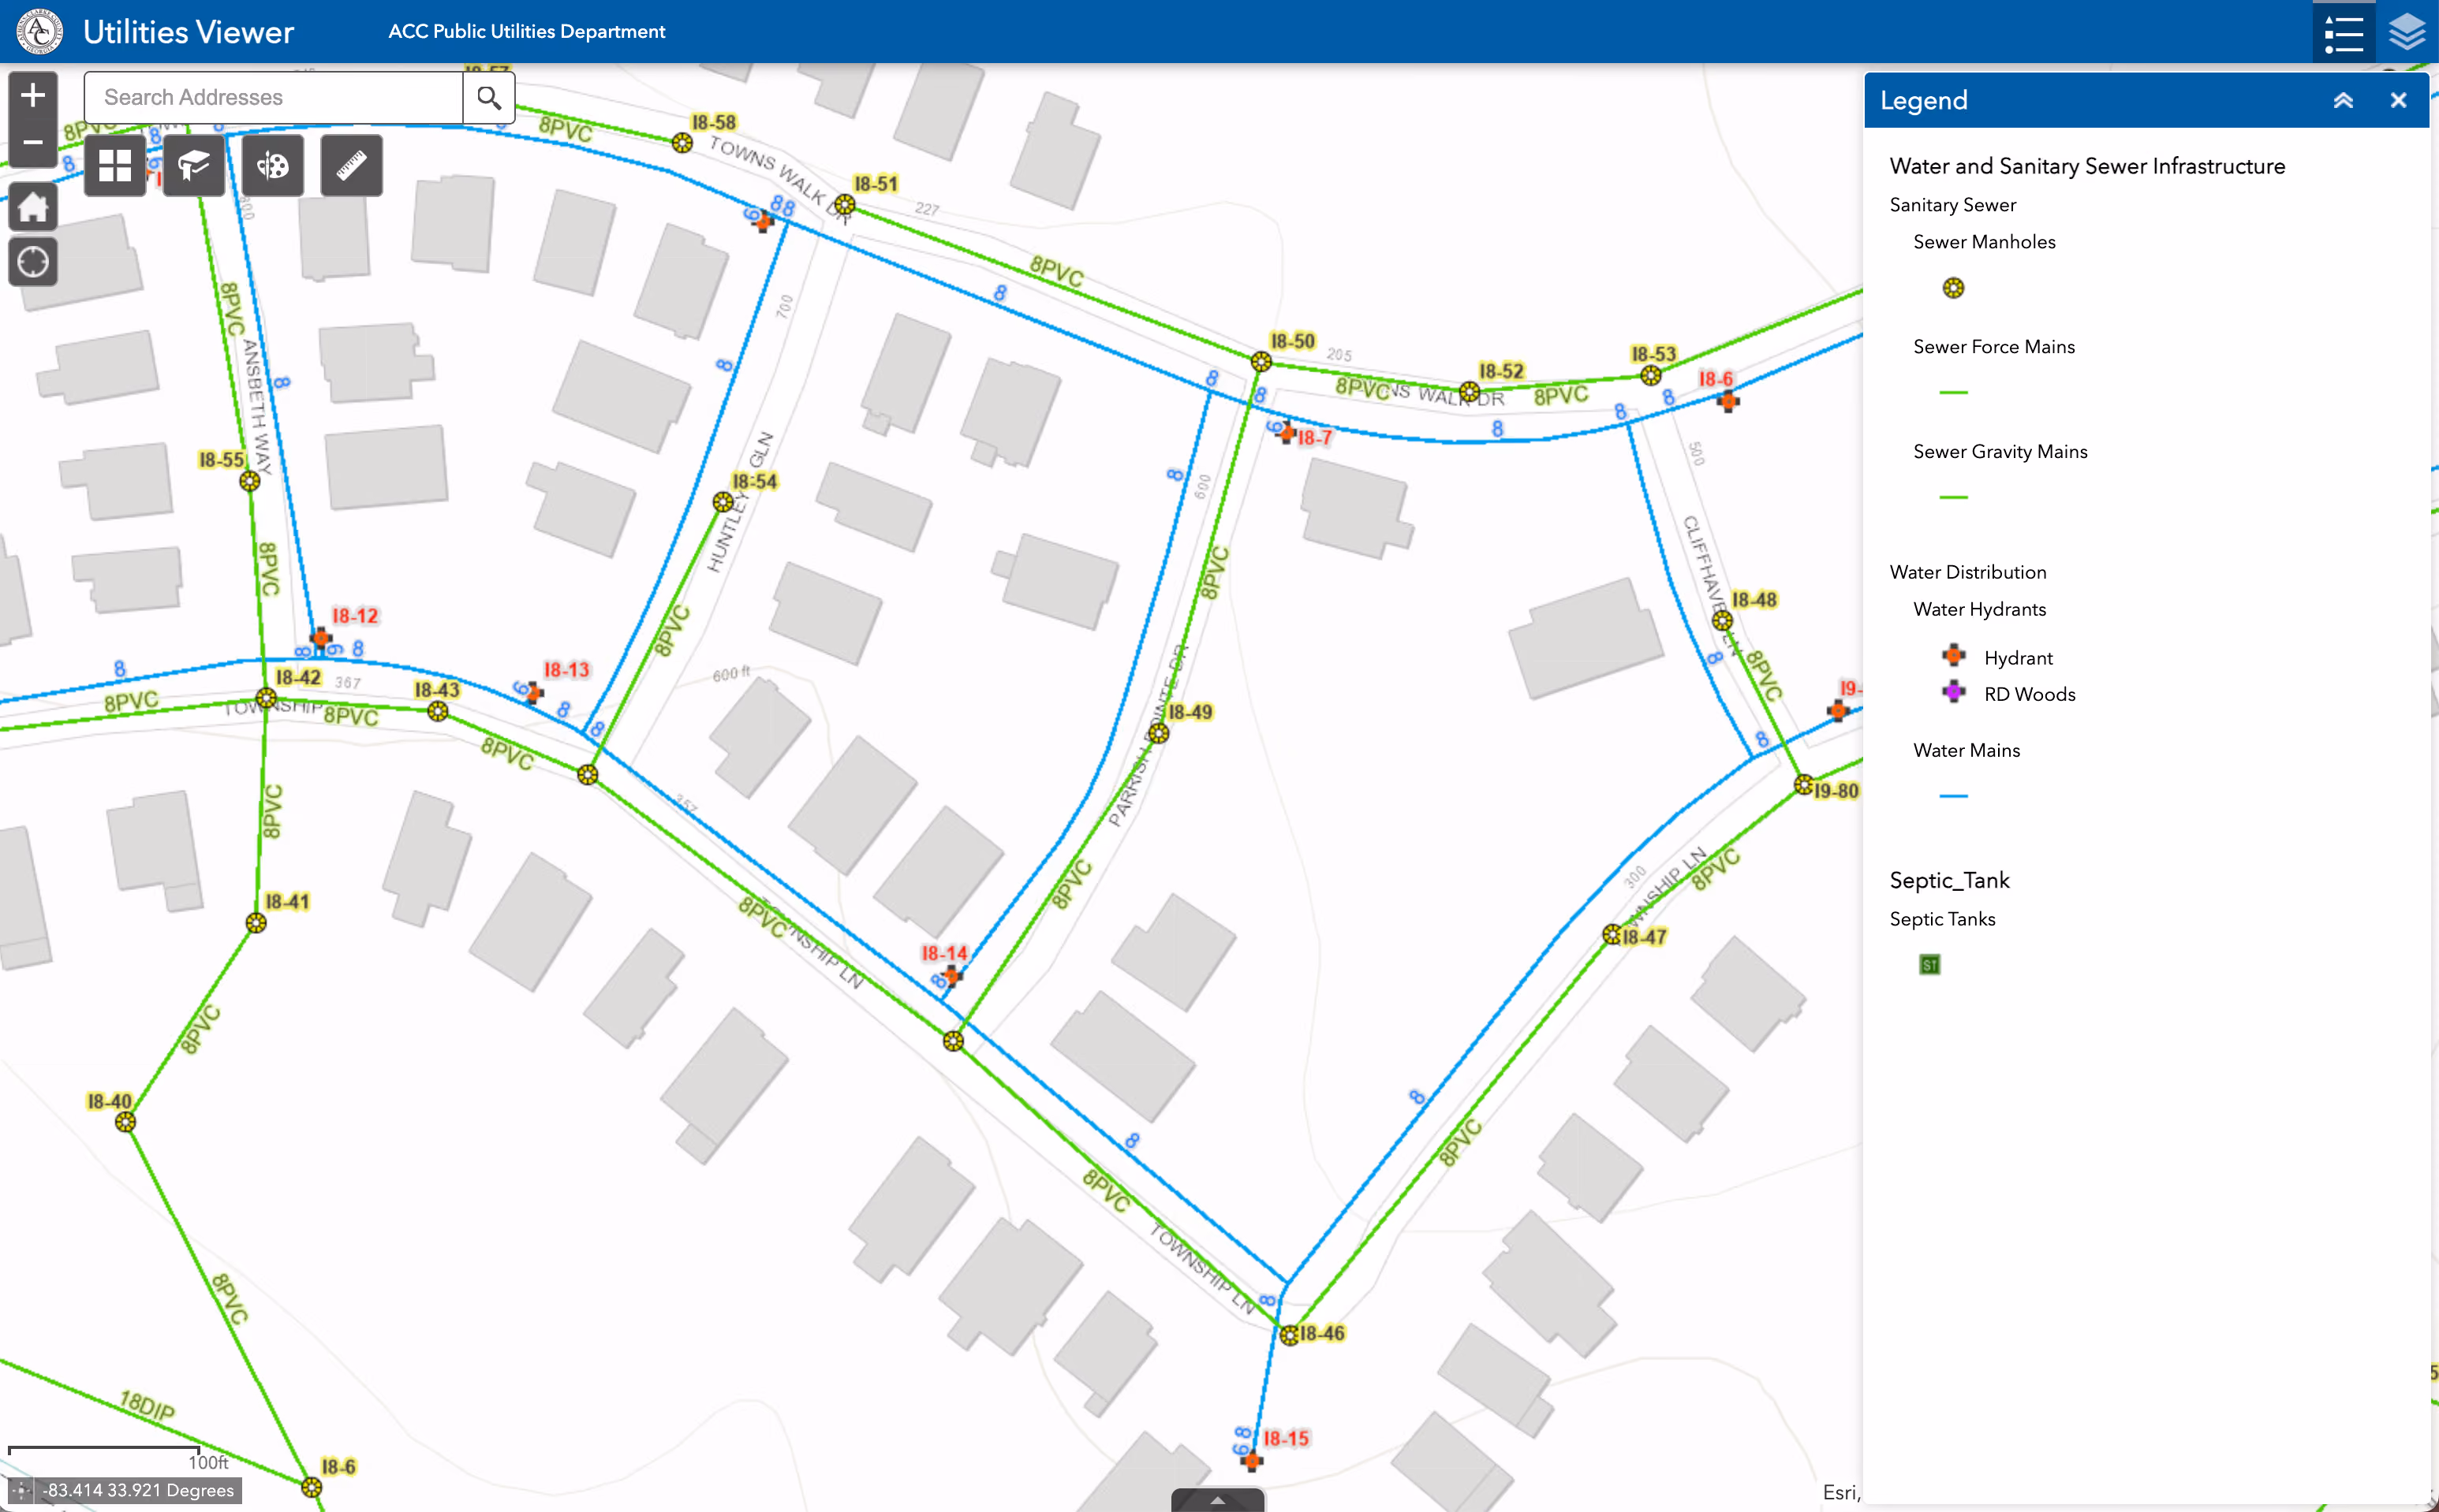Click sewer manhole I8-40

(125, 1122)
